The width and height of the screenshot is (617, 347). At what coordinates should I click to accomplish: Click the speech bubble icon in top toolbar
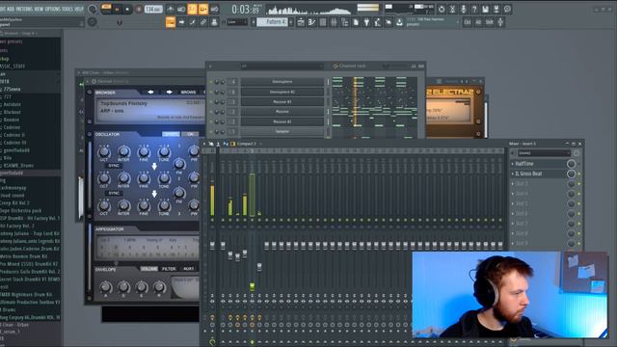pyautogui.click(x=508, y=9)
